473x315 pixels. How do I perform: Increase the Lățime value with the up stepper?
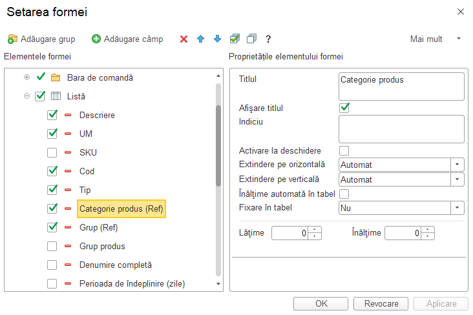(x=315, y=230)
